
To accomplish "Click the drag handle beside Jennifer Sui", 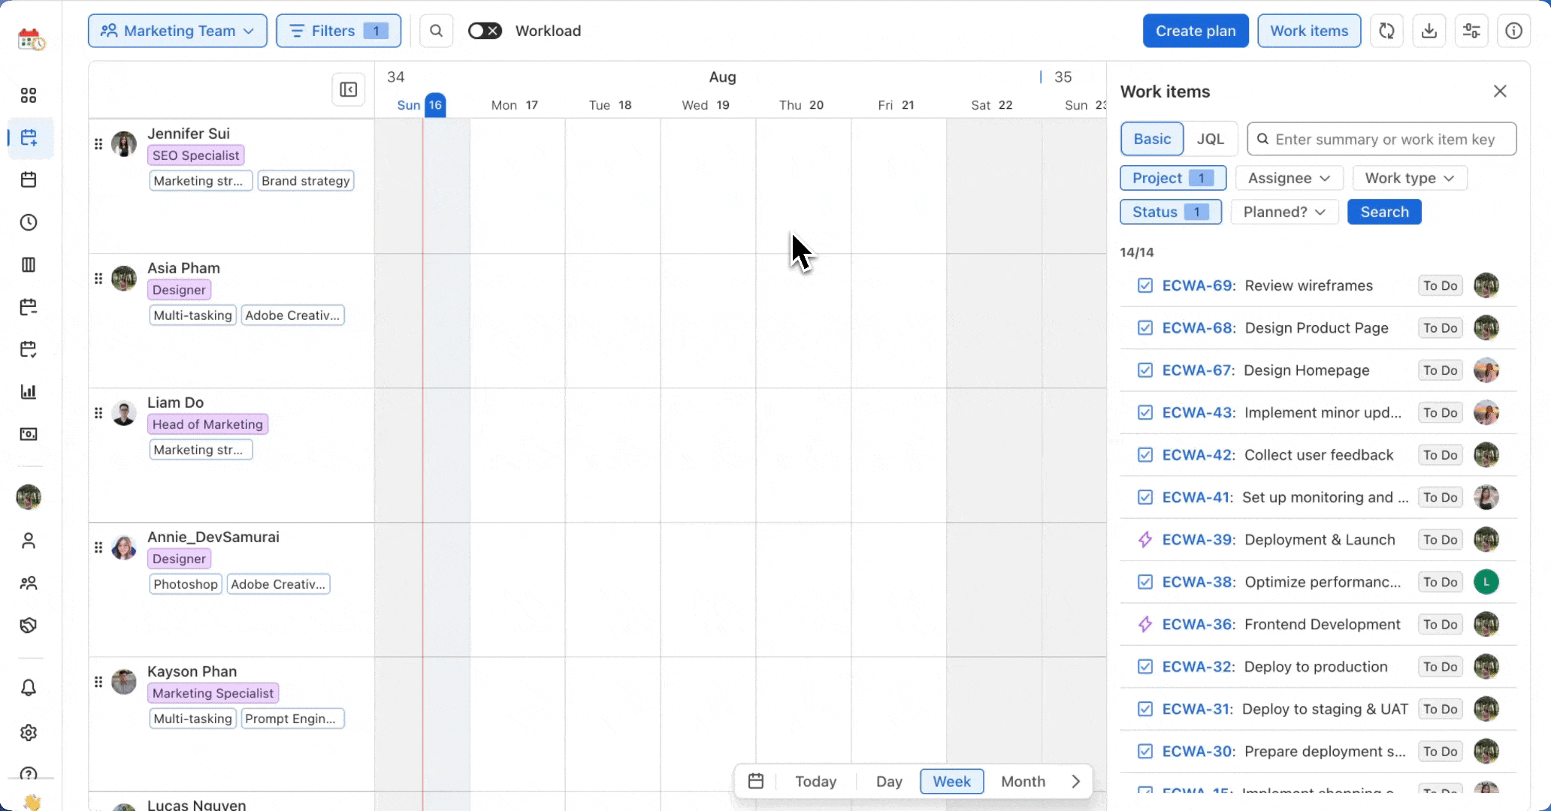I will [x=98, y=144].
